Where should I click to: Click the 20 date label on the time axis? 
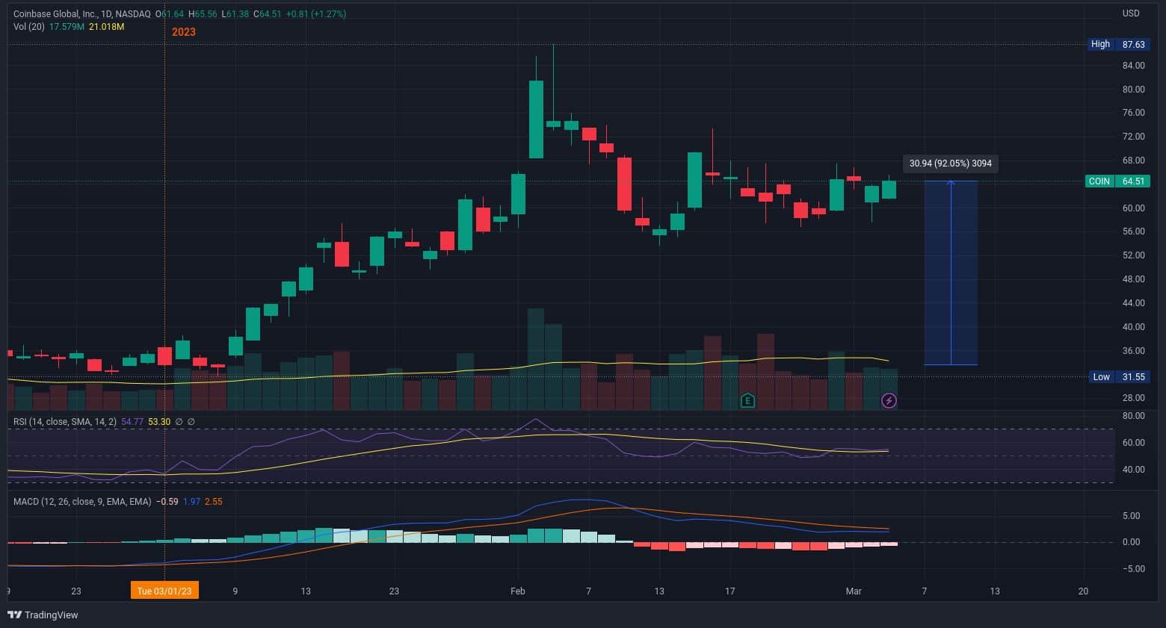tap(1084, 591)
